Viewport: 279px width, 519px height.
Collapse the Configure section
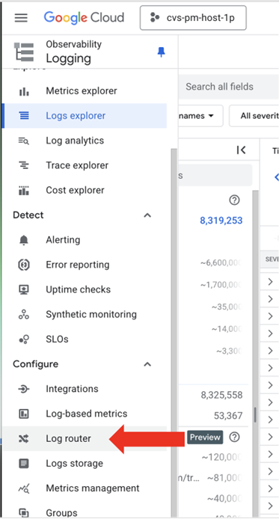coord(147,364)
